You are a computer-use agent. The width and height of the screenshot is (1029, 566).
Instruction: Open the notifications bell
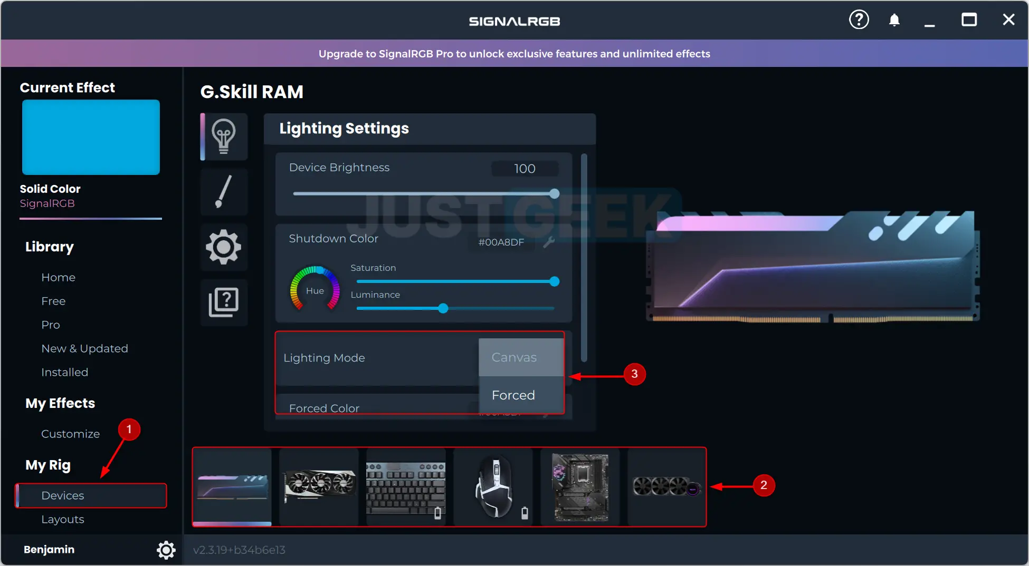894,21
